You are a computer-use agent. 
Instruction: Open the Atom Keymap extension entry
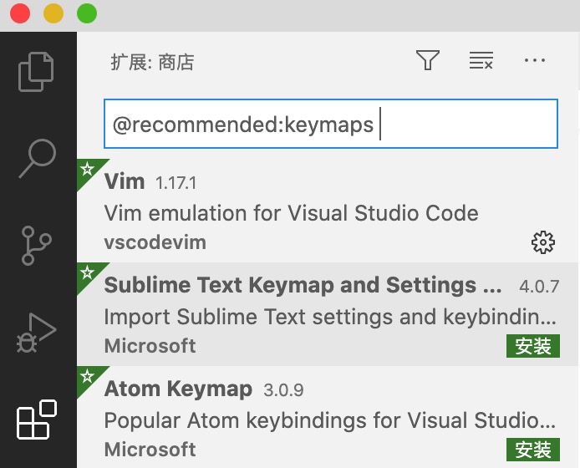tap(178, 389)
